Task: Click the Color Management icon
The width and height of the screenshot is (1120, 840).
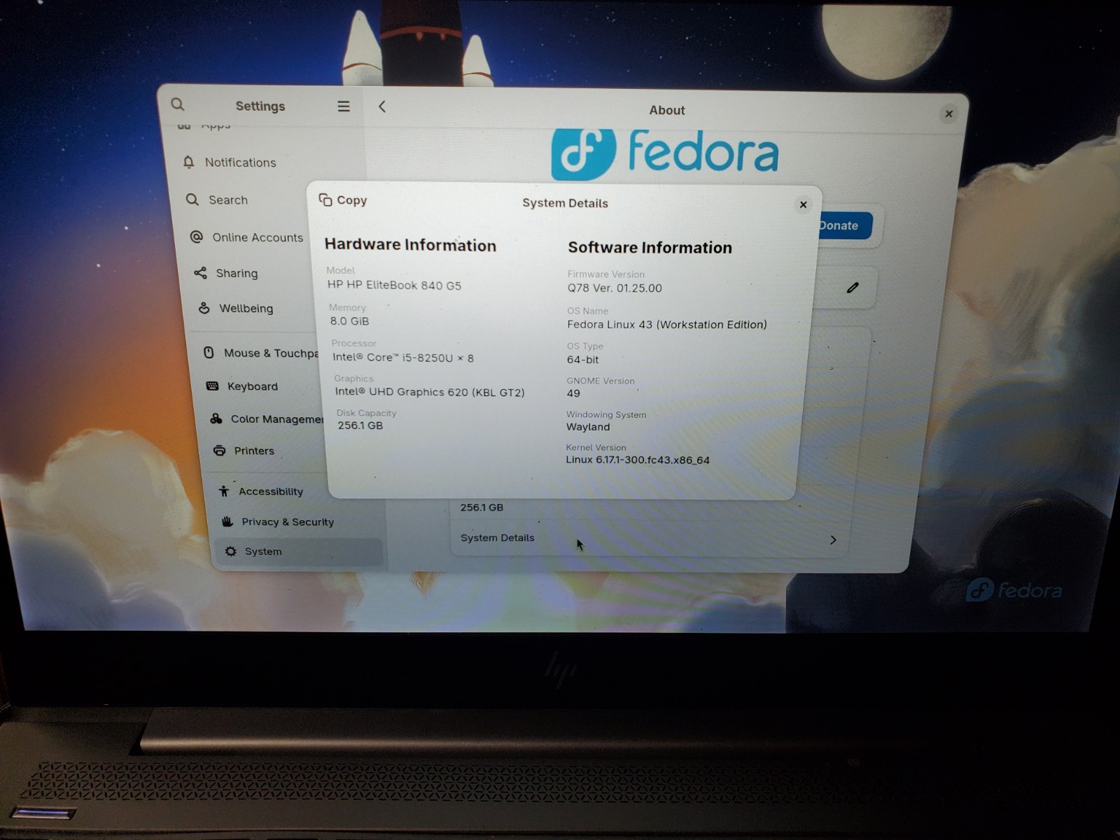Action: point(216,419)
